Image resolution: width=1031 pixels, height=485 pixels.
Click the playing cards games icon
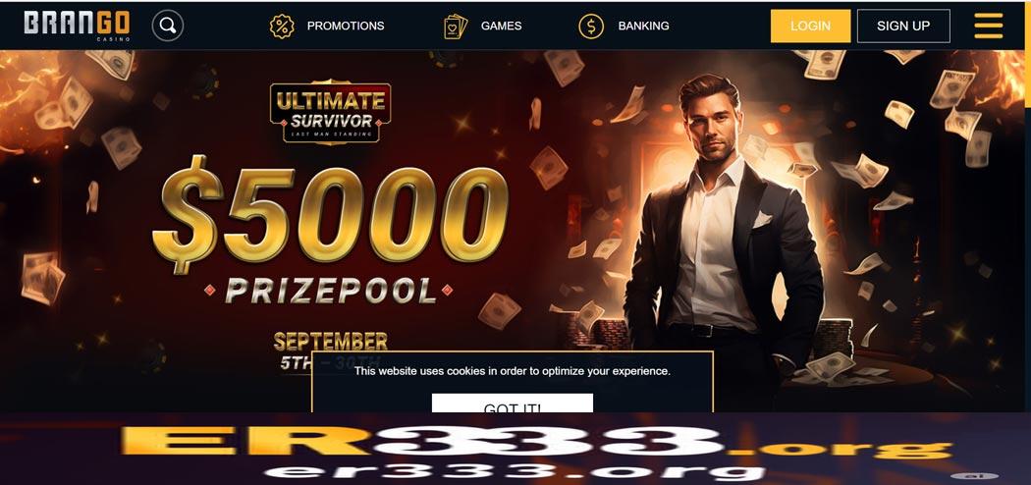[x=456, y=27]
